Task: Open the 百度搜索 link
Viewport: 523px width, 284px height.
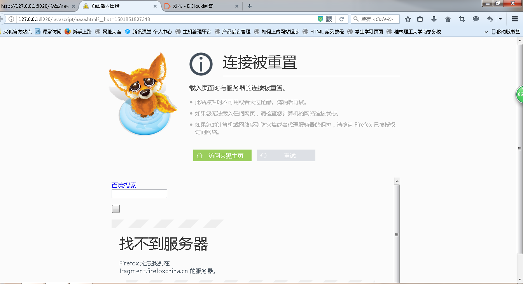Action: [124, 185]
